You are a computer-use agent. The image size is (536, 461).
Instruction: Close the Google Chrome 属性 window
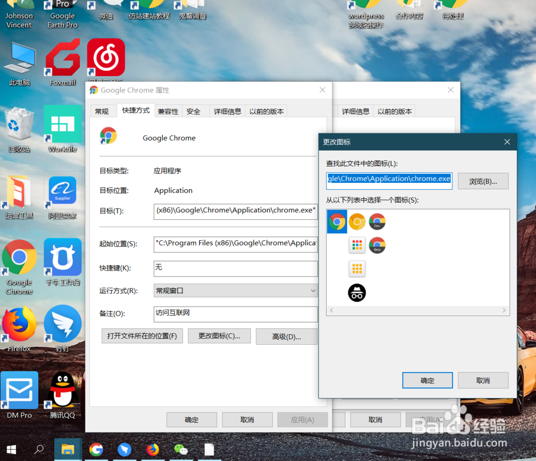tap(322, 90)
